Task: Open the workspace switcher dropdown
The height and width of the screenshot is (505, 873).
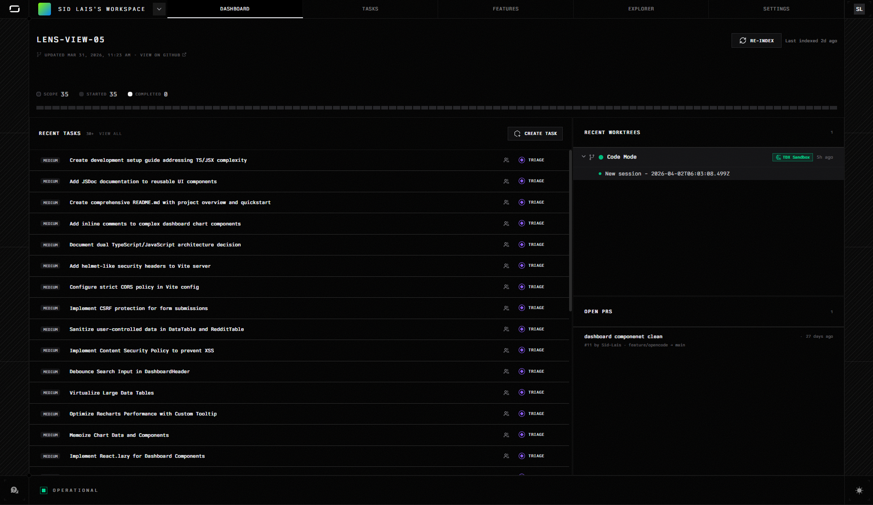Action: point(159,9)
